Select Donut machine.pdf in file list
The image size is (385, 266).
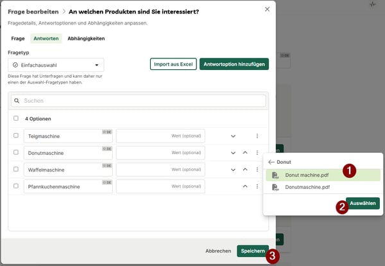(x=323, y=175)
